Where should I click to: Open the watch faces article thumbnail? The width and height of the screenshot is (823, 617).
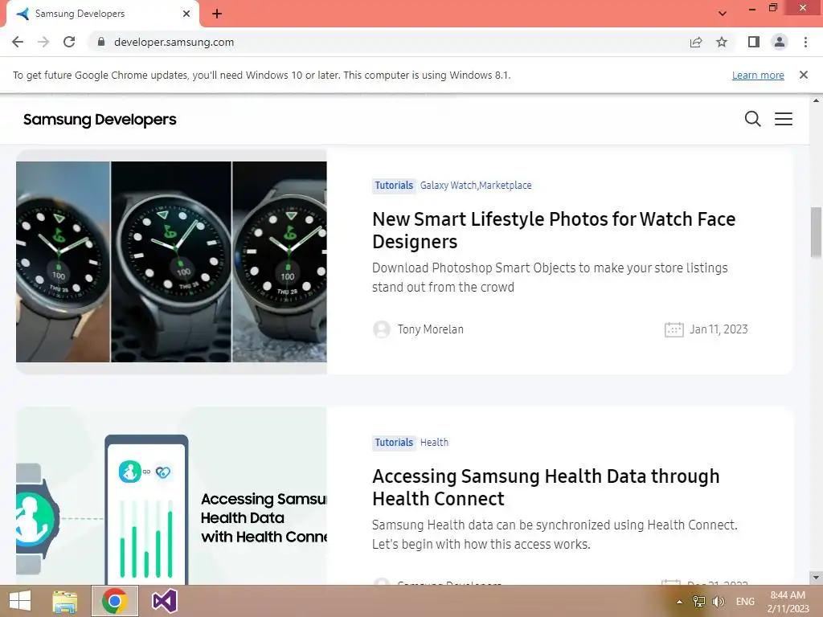[171, 262]
